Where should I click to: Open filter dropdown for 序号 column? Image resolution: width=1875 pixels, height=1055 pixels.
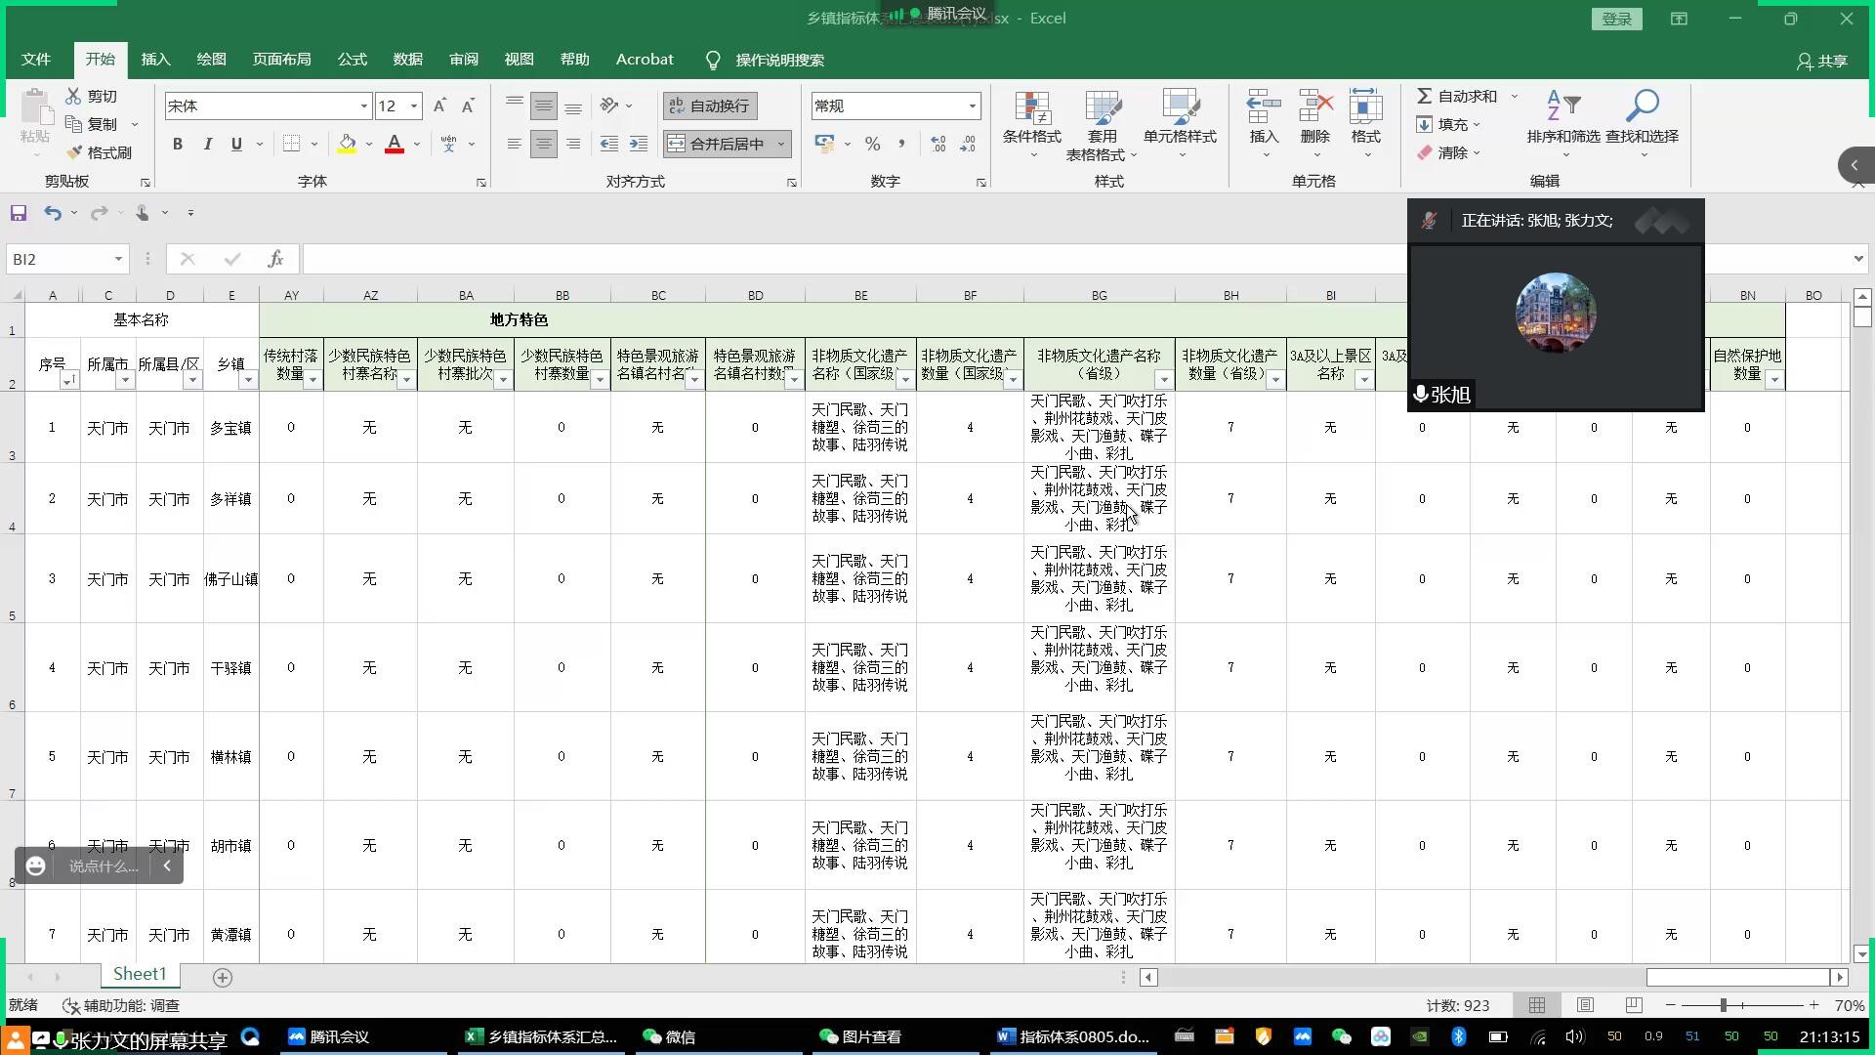pos(67,380)
